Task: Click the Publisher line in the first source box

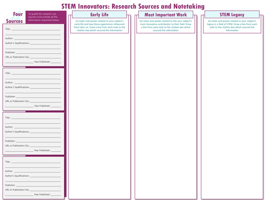Action: coord(39,52)
